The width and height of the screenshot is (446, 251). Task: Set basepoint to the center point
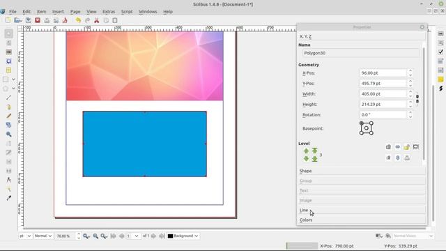(x=367, y=128)
